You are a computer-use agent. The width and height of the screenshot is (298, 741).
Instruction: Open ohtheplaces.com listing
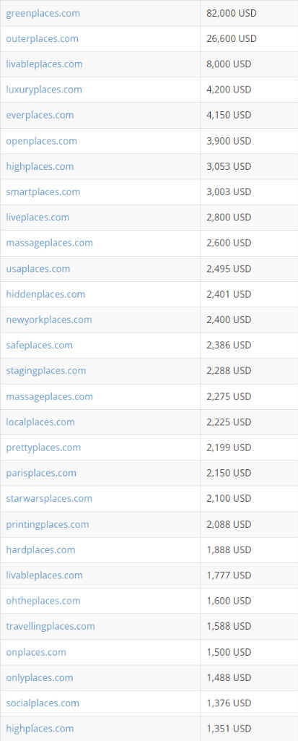pos(43,601)
